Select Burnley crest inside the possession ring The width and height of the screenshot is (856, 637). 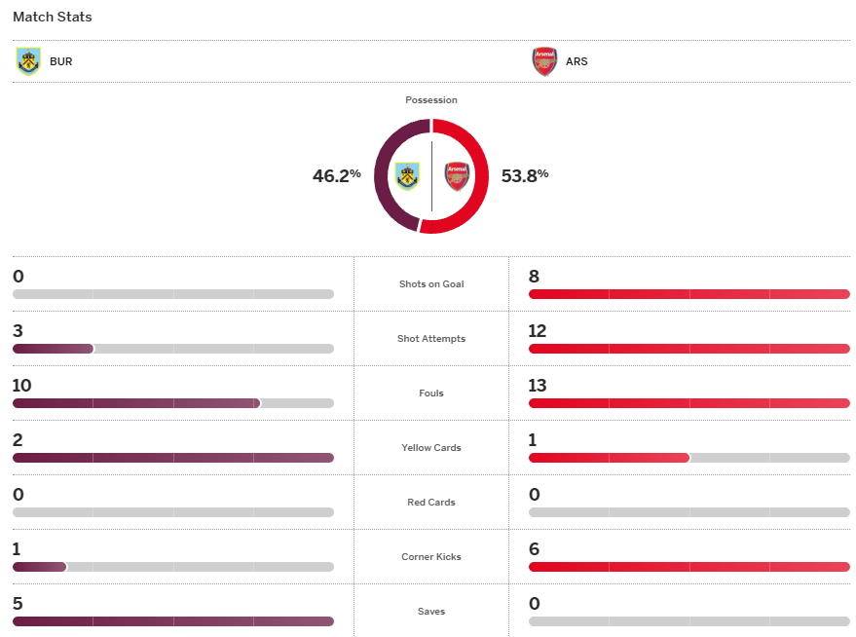(408, 176)
